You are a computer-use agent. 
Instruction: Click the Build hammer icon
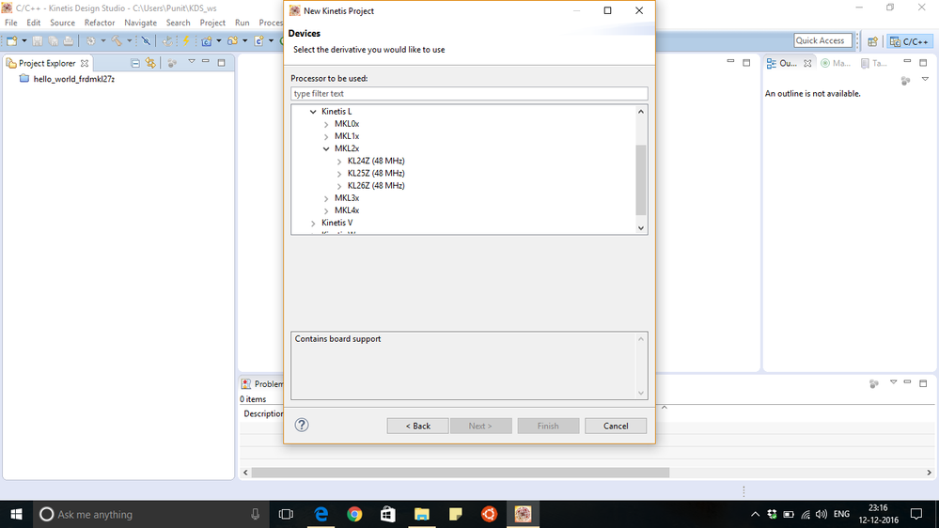pyautogui.click(x=117, y=40)
